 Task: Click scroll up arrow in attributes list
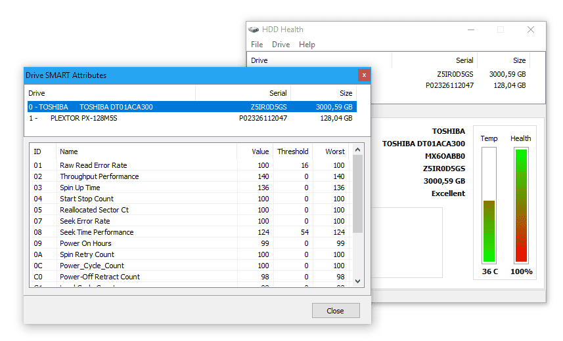(x=357, y=150)
